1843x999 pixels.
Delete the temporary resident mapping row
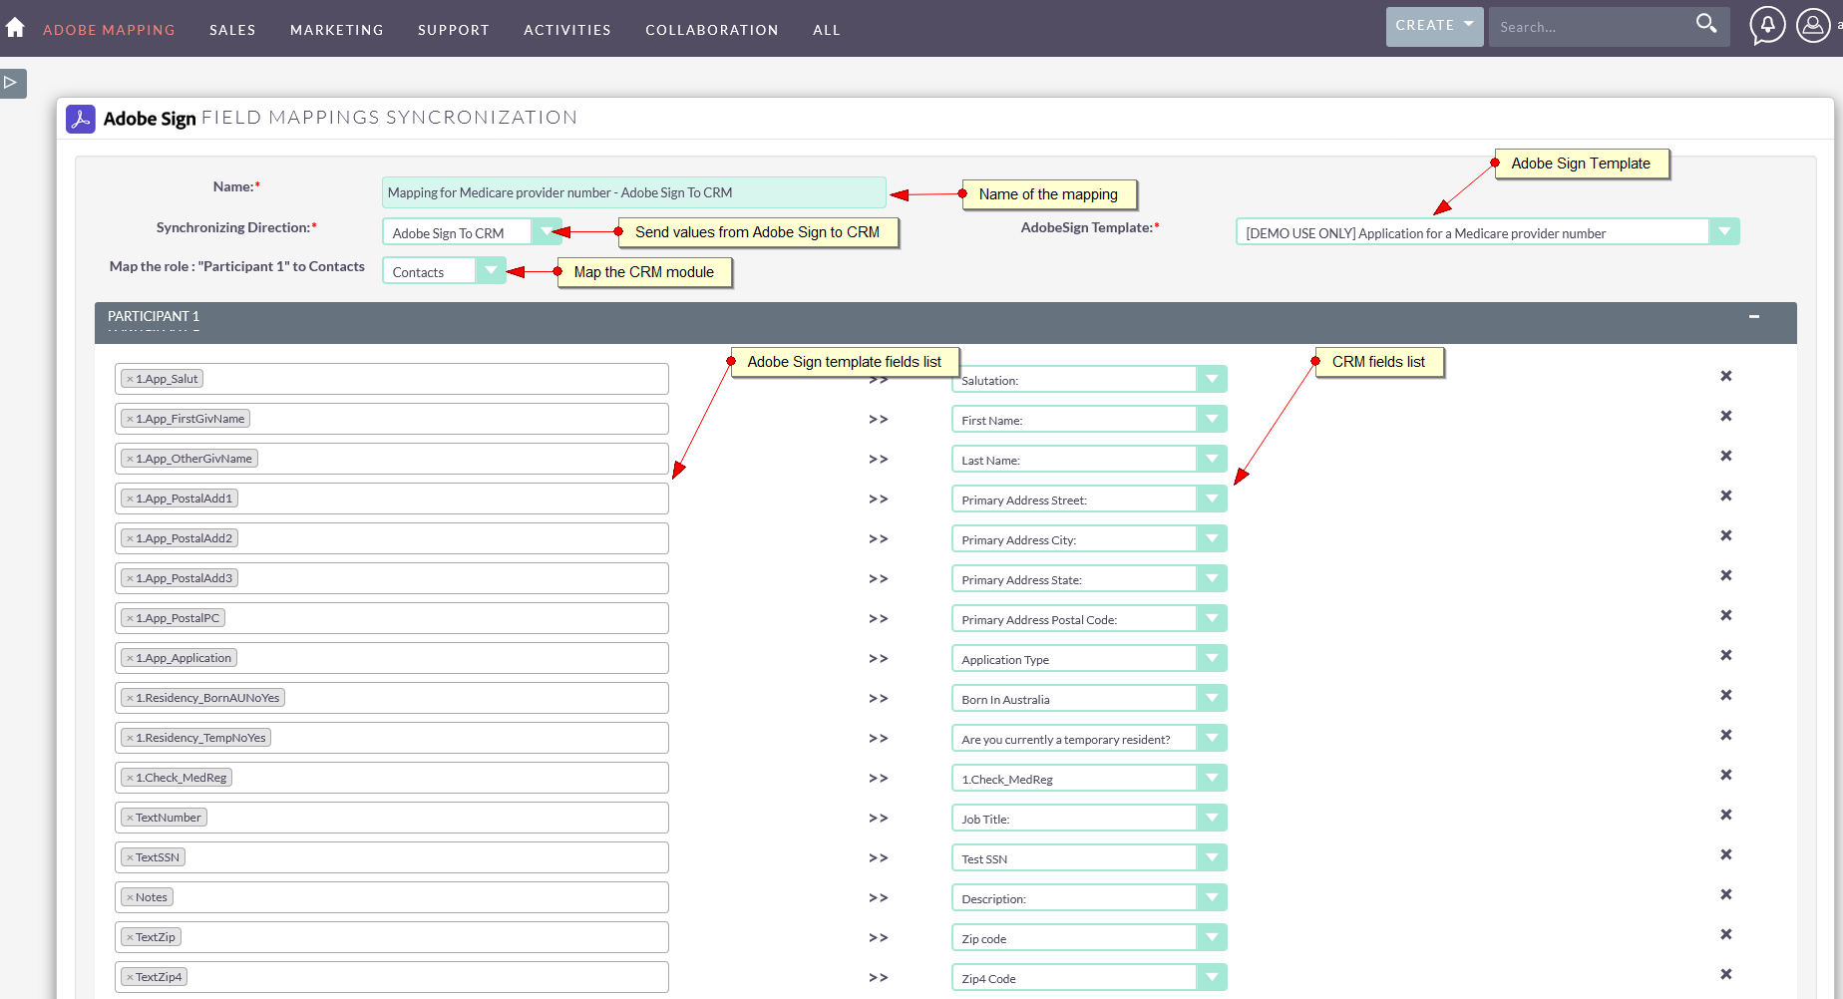[1726, 735]
